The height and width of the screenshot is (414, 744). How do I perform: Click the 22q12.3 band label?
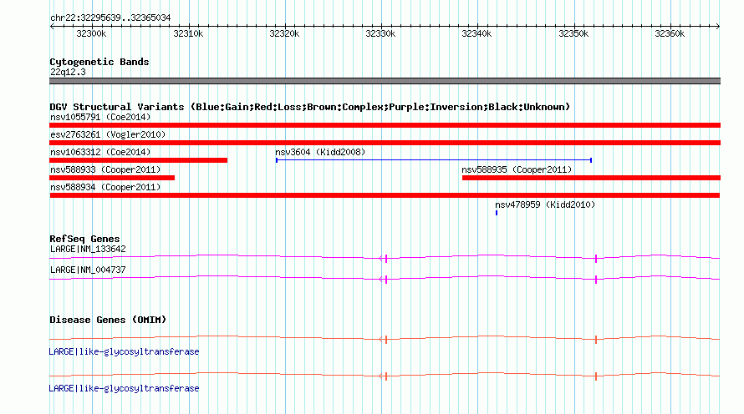68,72
